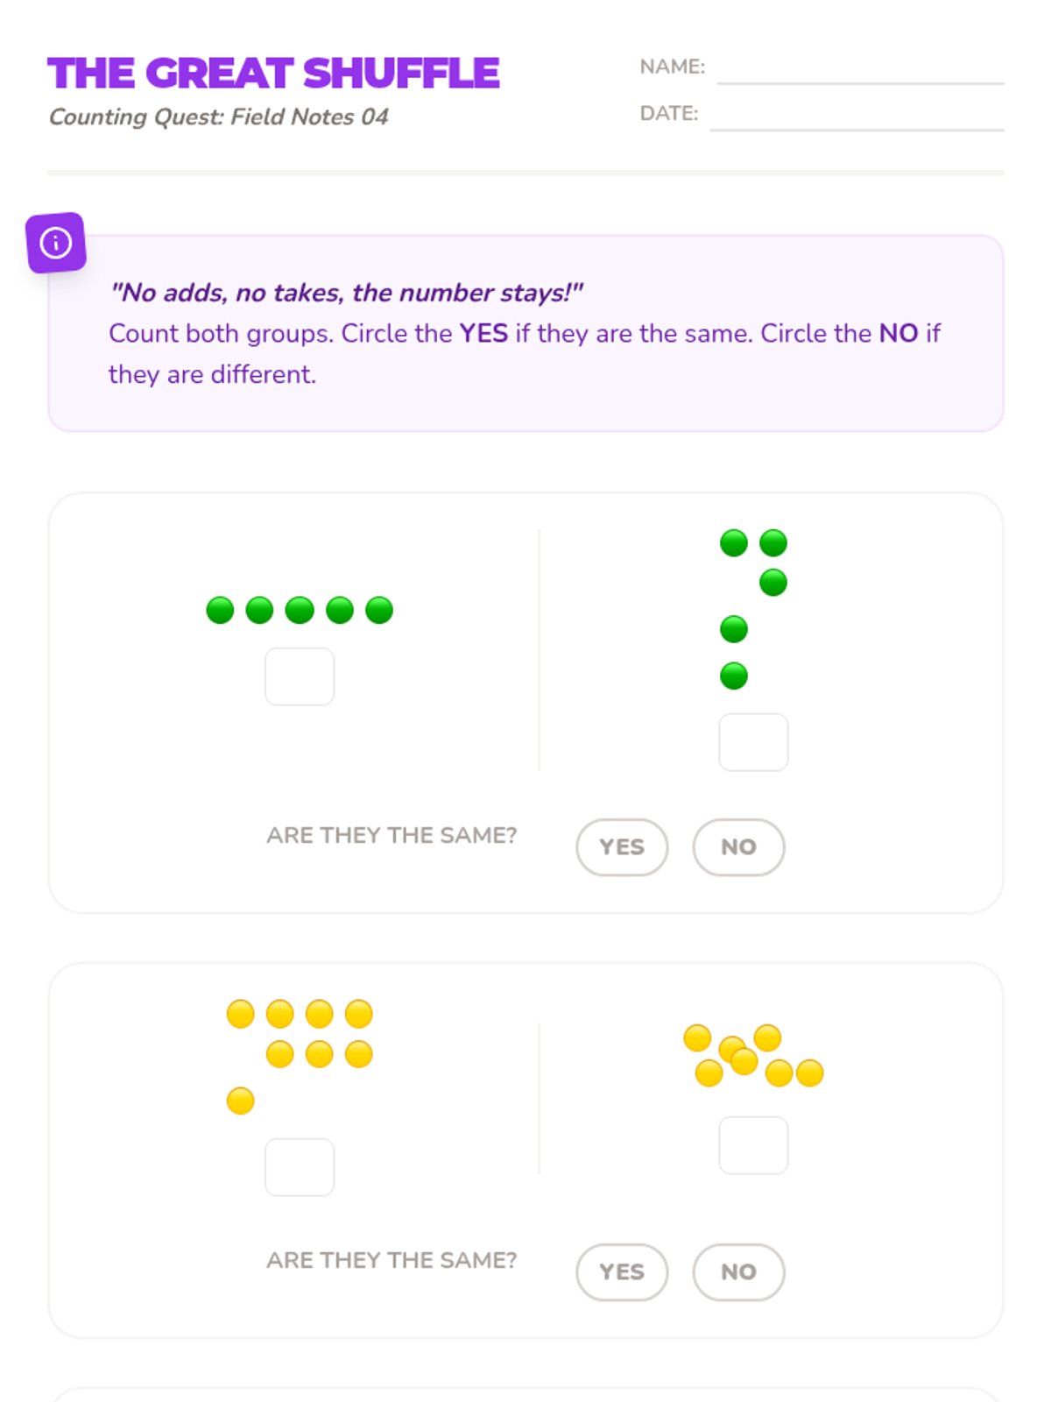
Task: Click the lowest green dot on right
Action: (734, 676)
